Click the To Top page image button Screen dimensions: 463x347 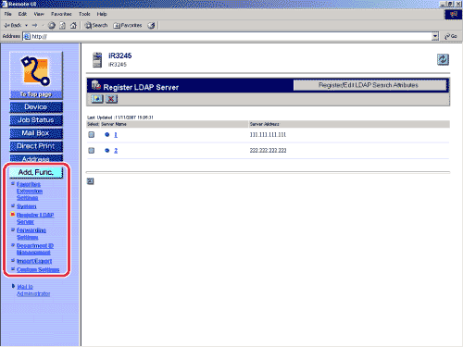[x=36, y=75]
